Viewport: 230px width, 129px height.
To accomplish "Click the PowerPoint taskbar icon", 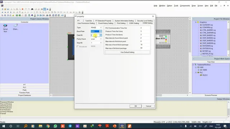I will click(115, 126).
